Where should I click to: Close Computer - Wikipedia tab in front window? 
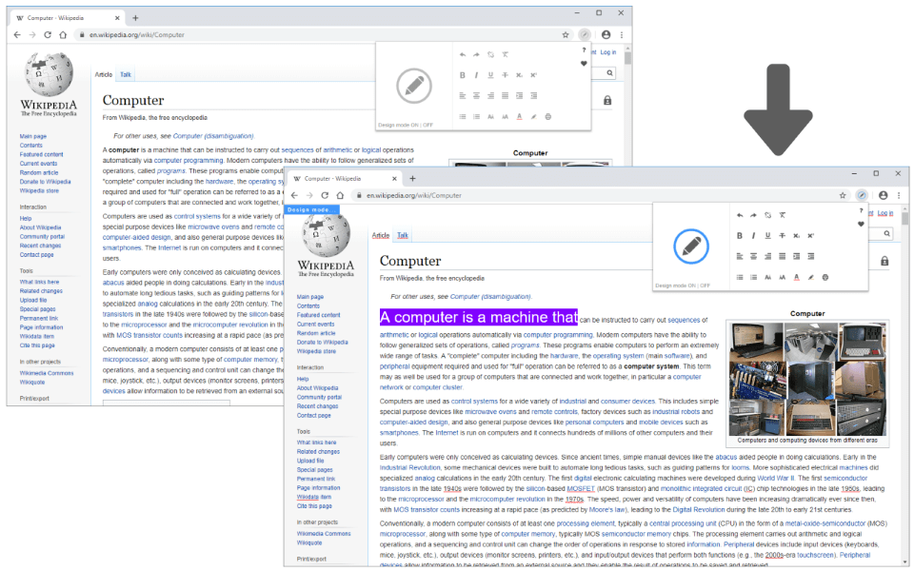point(394,178)
